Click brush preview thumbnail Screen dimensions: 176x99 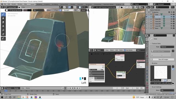coord(161,72)
